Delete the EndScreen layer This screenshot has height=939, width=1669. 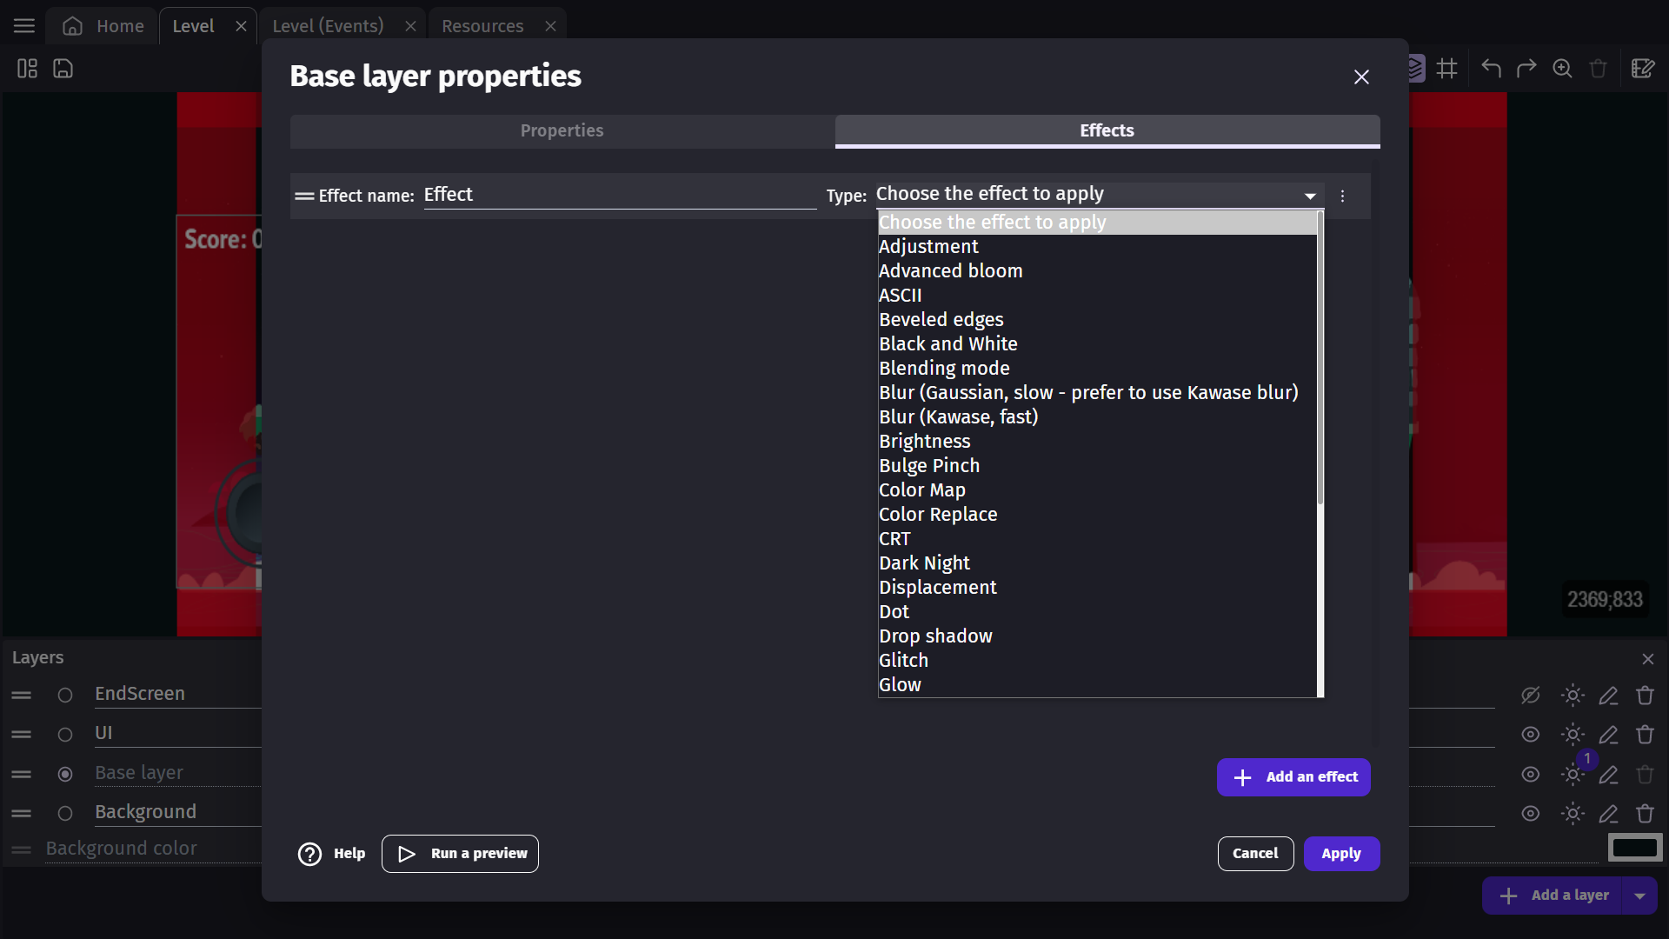1645,696
